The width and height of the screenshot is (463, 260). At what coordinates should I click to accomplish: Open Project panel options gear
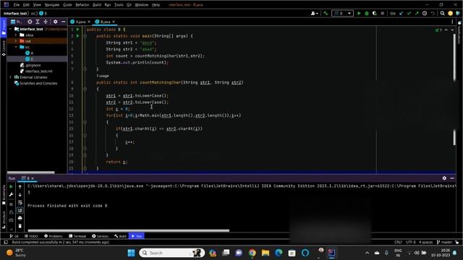(55, 22)
